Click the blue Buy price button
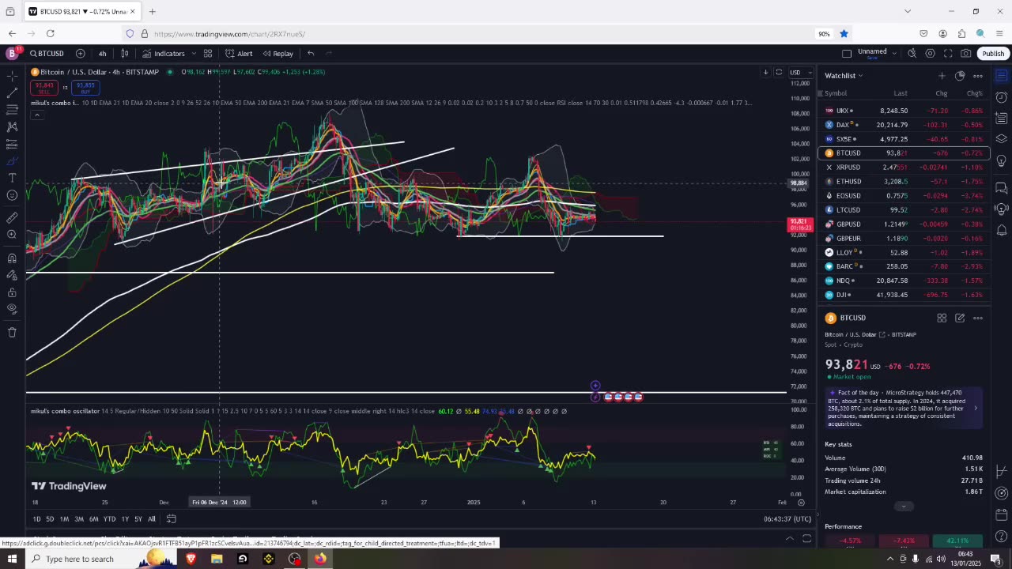The image size is (1012, 569). click(x=85, y=87)
